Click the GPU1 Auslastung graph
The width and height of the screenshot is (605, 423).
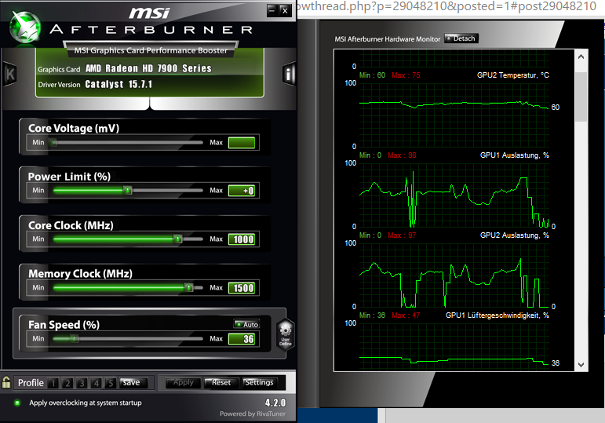(454, 195)
